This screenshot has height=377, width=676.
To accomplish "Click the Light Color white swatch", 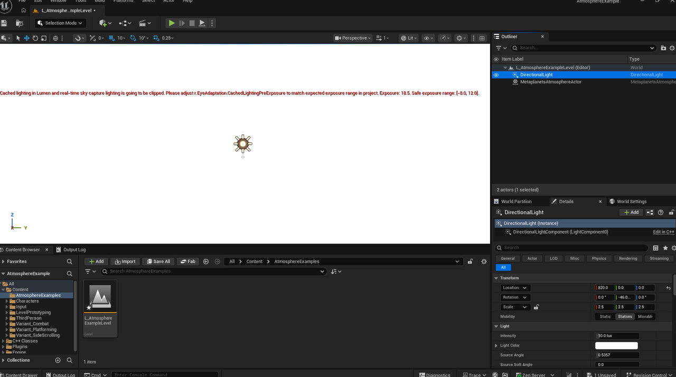I will coord(616,345).
